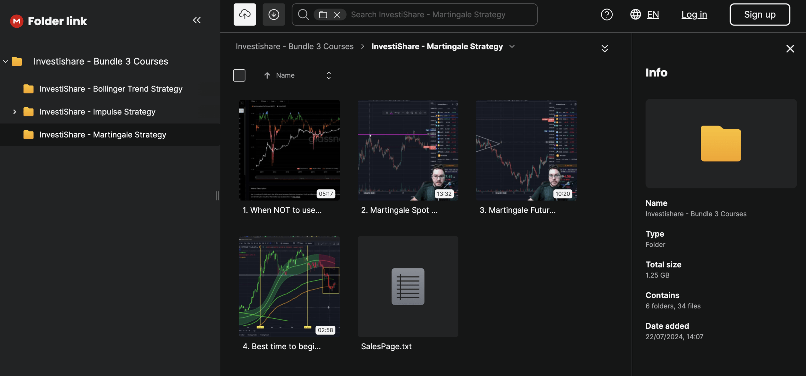Viewport: 806px width, 376px height.
Task: Click the Log in link
Action: point(694,14)
